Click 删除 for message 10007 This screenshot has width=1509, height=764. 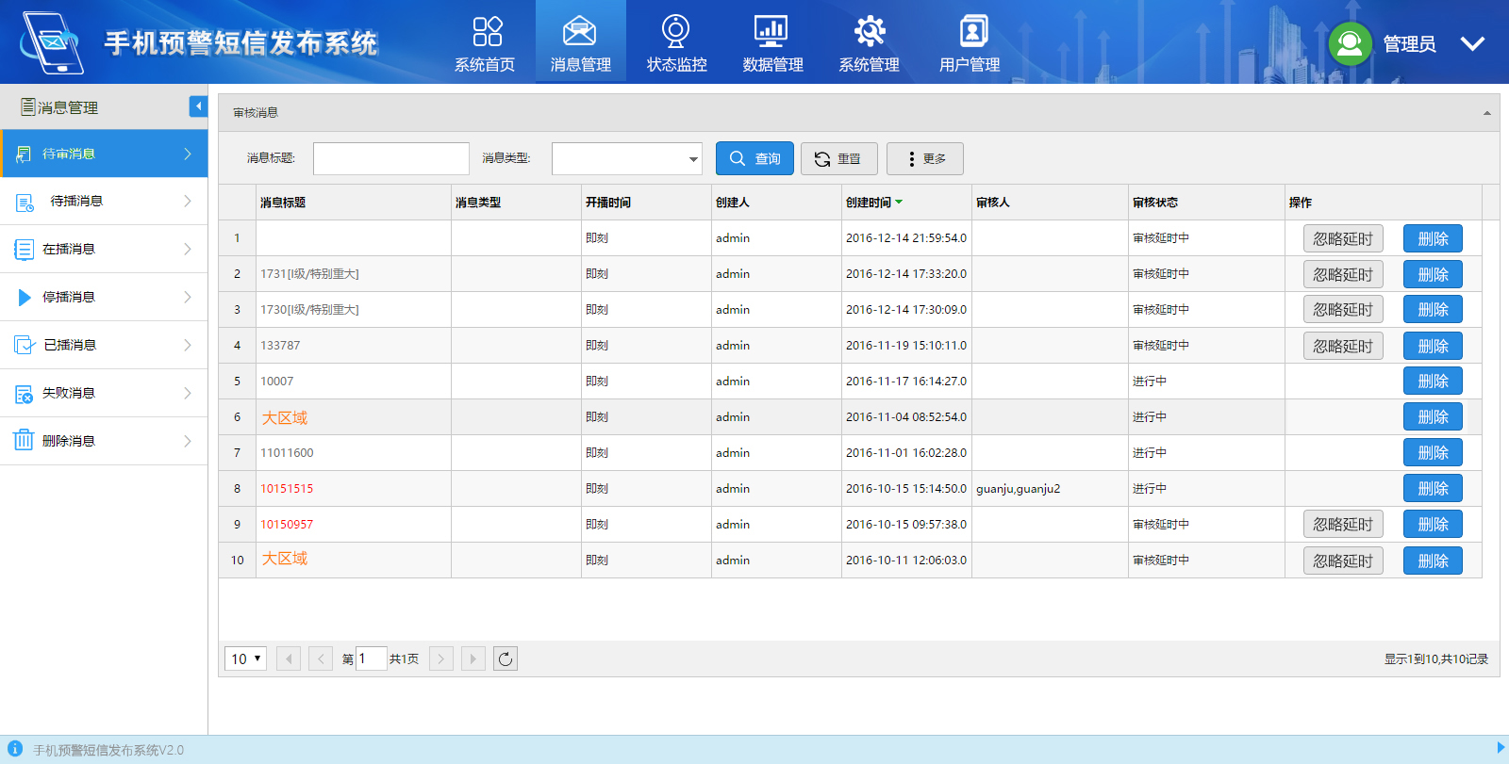(x=1433, y=381)
